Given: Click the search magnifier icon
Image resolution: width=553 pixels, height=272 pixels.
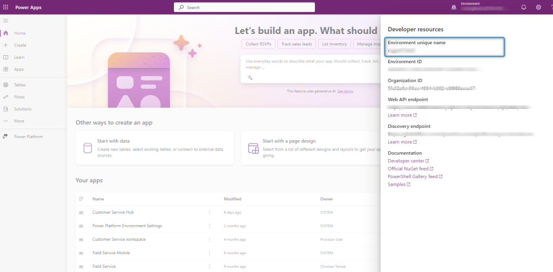Looking at the screenshot, I should tap(181, 7).
